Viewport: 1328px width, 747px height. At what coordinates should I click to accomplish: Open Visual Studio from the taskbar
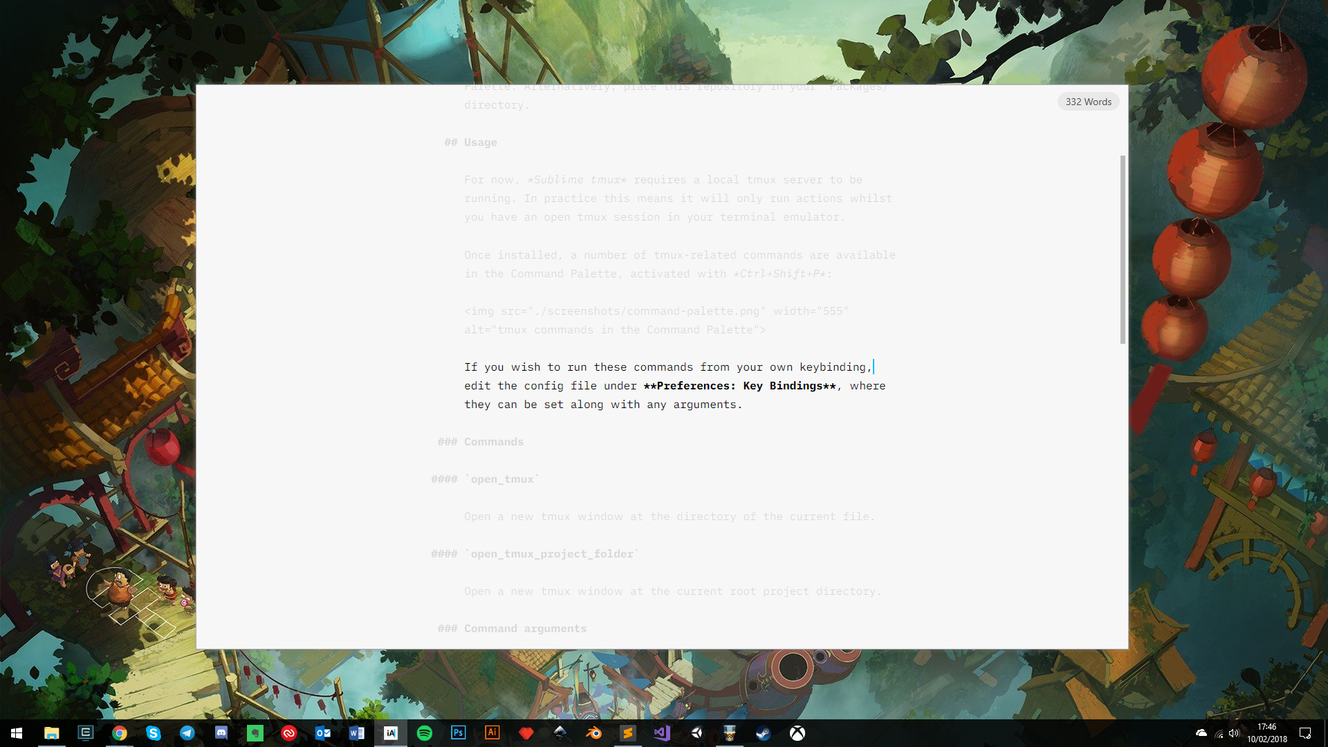coord(662,733)
